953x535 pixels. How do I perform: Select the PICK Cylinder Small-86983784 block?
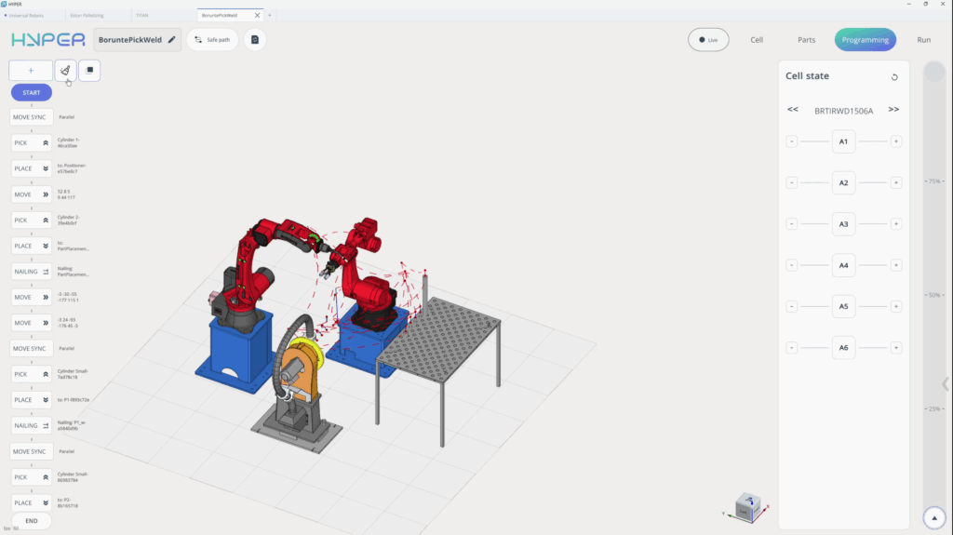pos(32,477)
